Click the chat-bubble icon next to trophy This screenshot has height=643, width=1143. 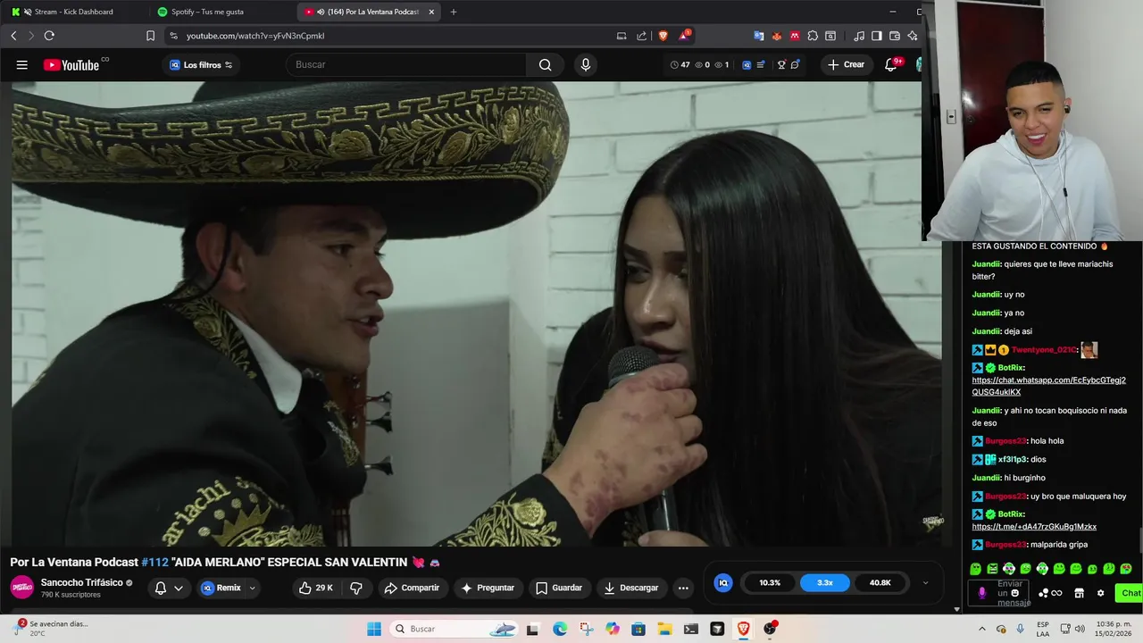point(795,64)
